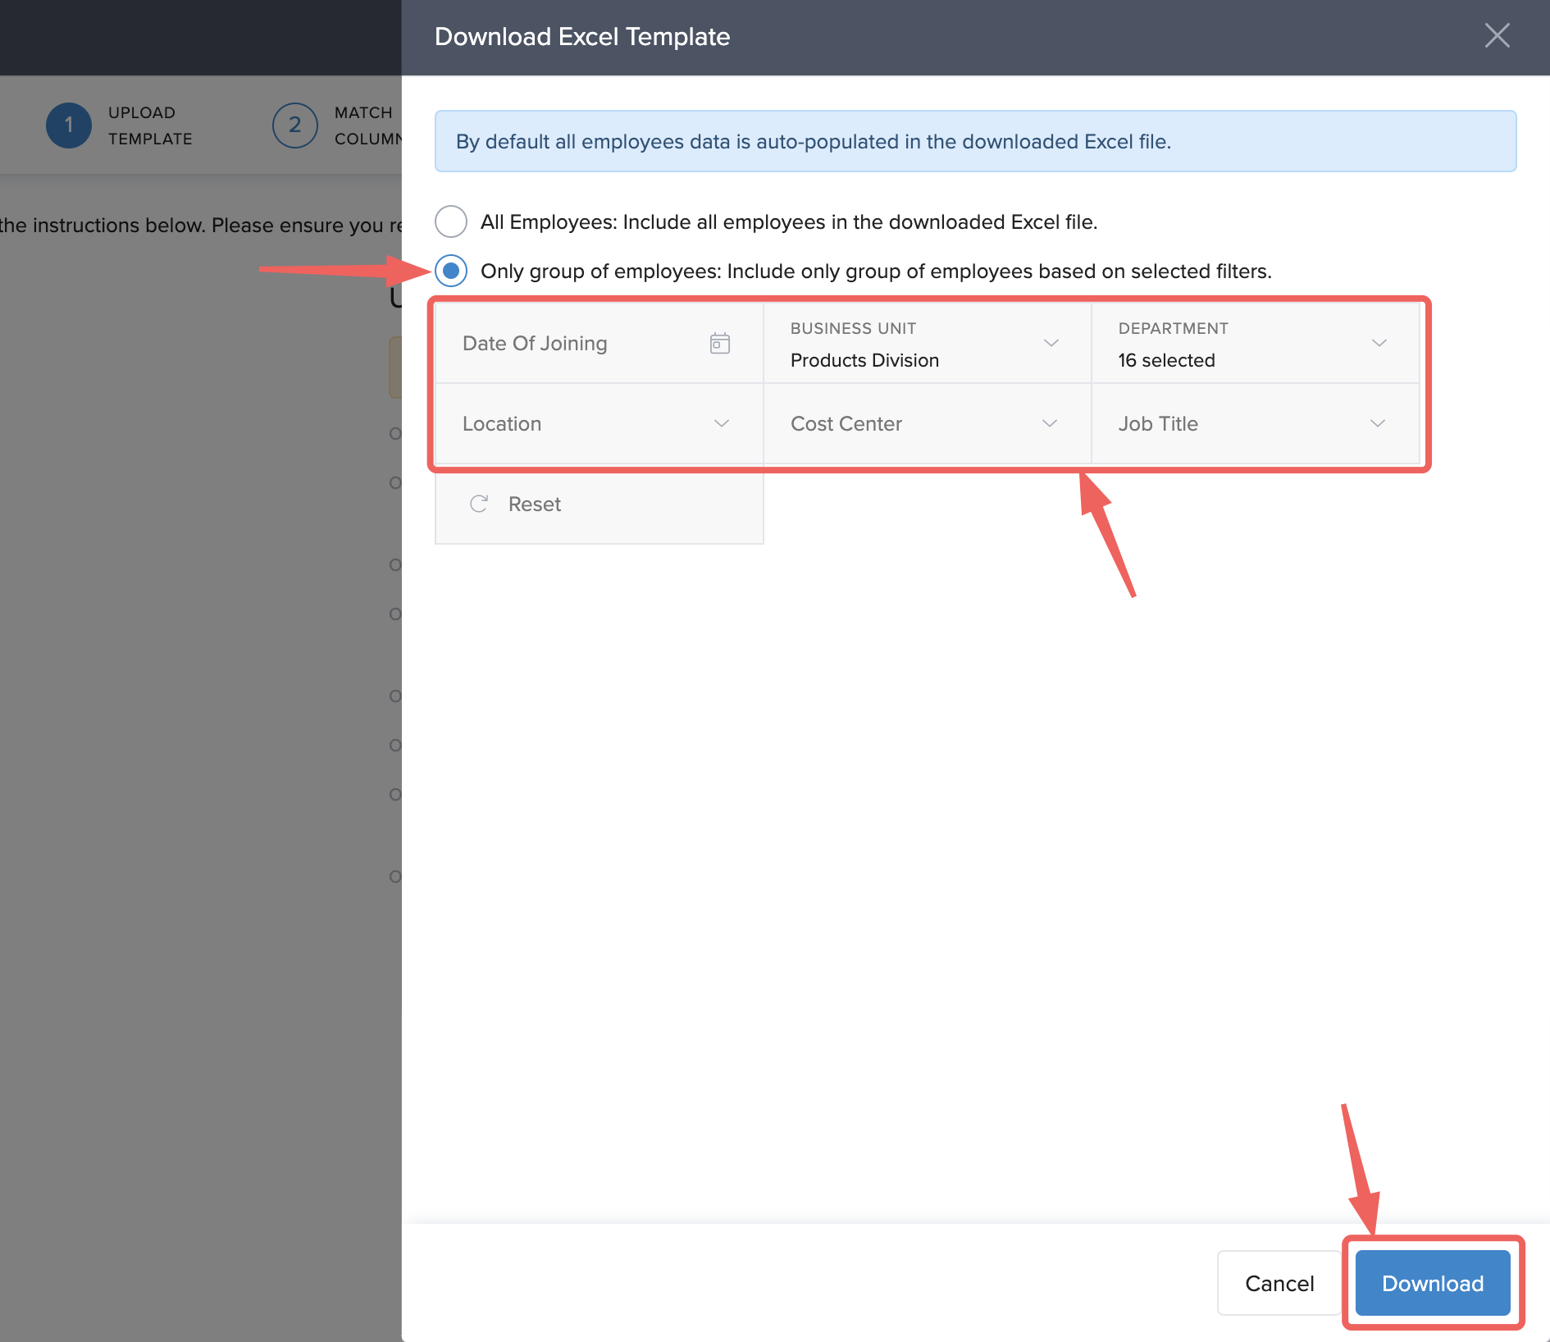
Task: Select the Only group of employees radio
Action: (x=451, y=271)
